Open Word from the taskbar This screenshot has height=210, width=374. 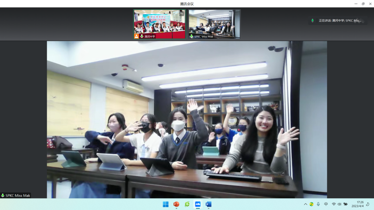[x=208, y=204]
